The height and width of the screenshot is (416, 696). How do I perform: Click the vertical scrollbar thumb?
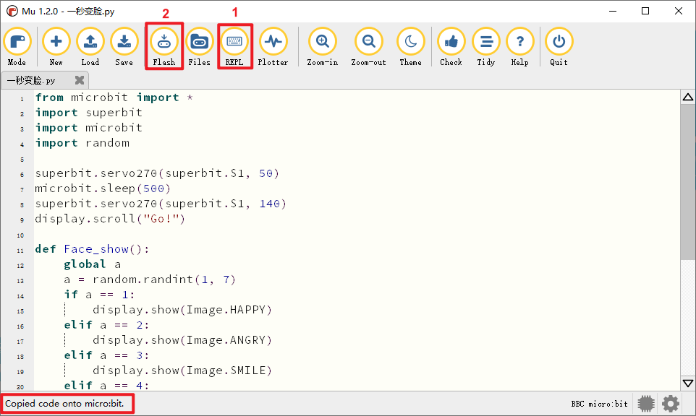point(688,182)
